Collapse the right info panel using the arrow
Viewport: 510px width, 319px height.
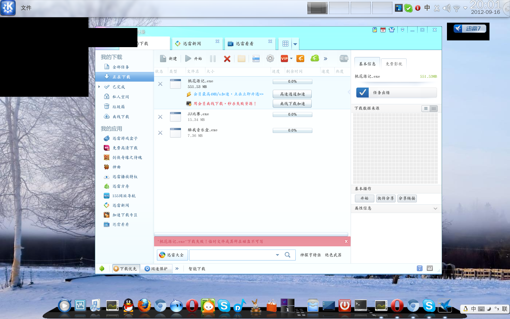(349, 92)
